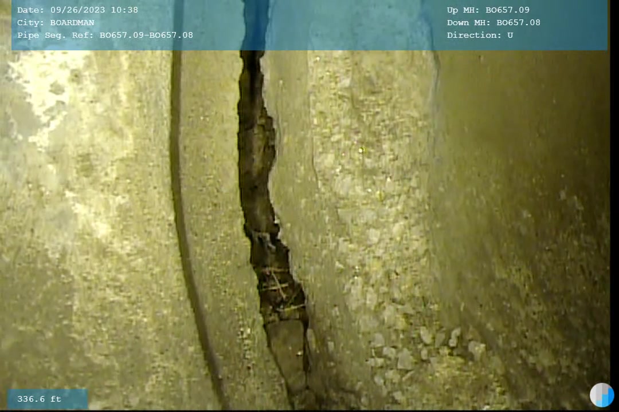This screenshot has width=619, height=412.
Task: Click the Pipe Seg. Ref "BO657.09-BO657.08" text
Action: click(146, 35)
